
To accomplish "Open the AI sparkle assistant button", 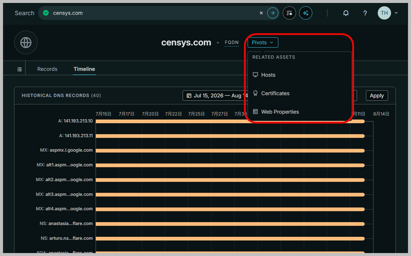I will coord(306,13).
